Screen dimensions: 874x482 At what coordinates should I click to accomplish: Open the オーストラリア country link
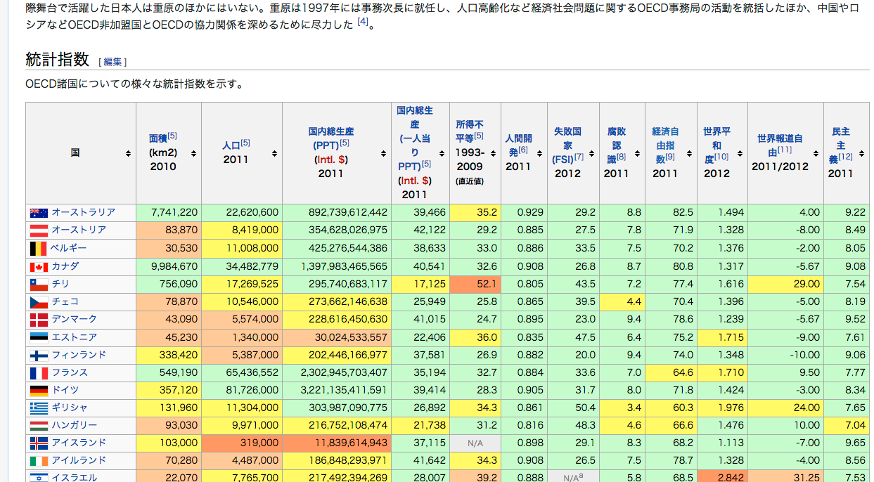pyautogui.click(x=83, y=212)
